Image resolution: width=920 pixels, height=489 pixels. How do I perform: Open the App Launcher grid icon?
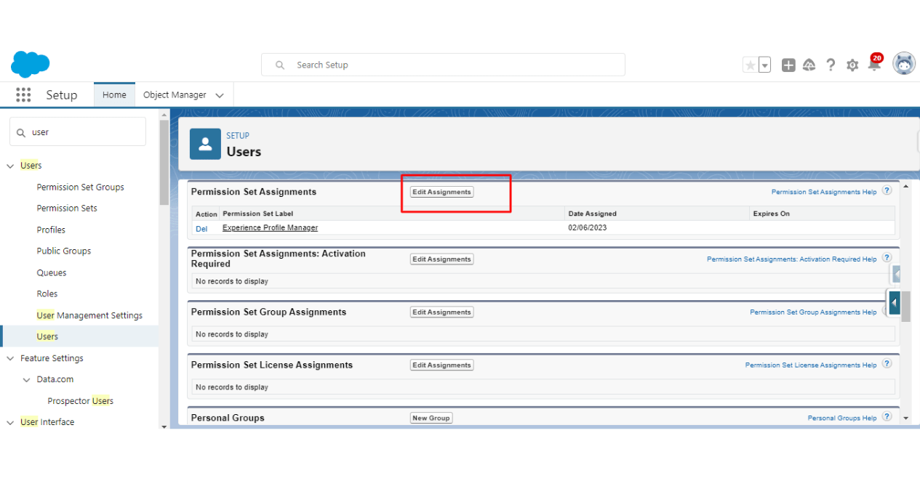pyautogui.click(x=23, y=95)
